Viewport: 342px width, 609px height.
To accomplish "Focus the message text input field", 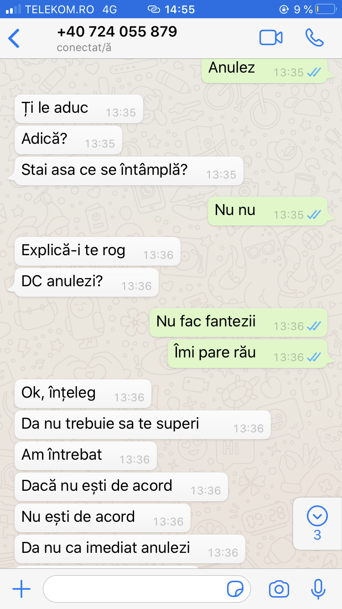I will 147,589.
